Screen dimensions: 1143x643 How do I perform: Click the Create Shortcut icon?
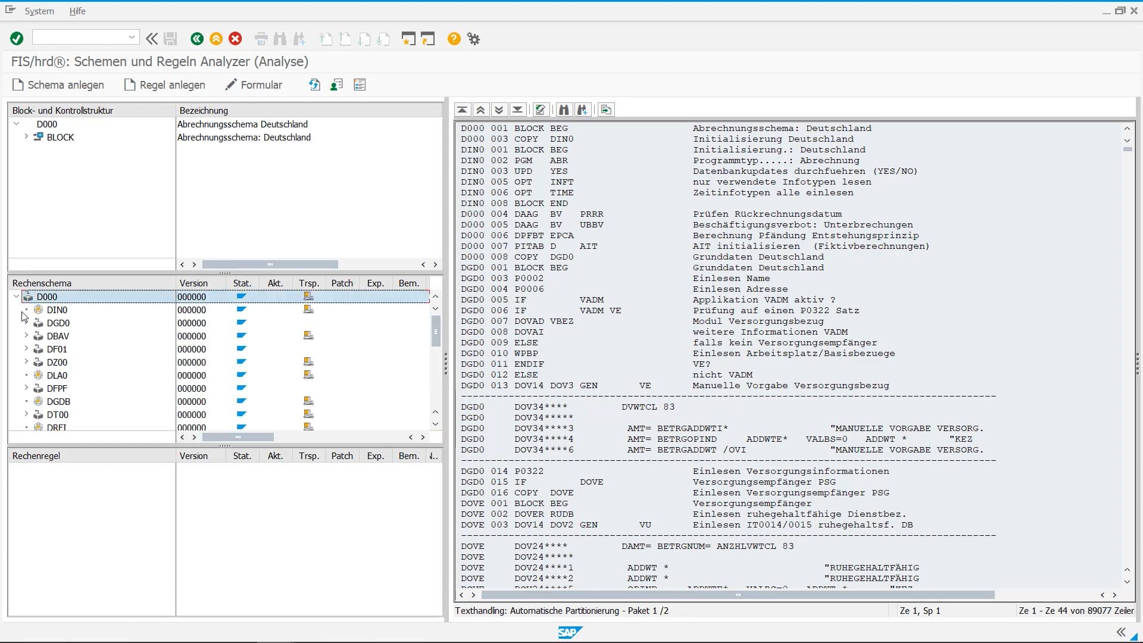click(428, 39)
